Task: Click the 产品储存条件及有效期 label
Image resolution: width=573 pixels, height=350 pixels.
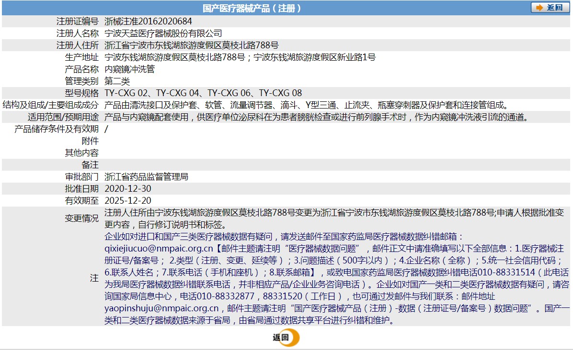Action: [x=56, y=129]
